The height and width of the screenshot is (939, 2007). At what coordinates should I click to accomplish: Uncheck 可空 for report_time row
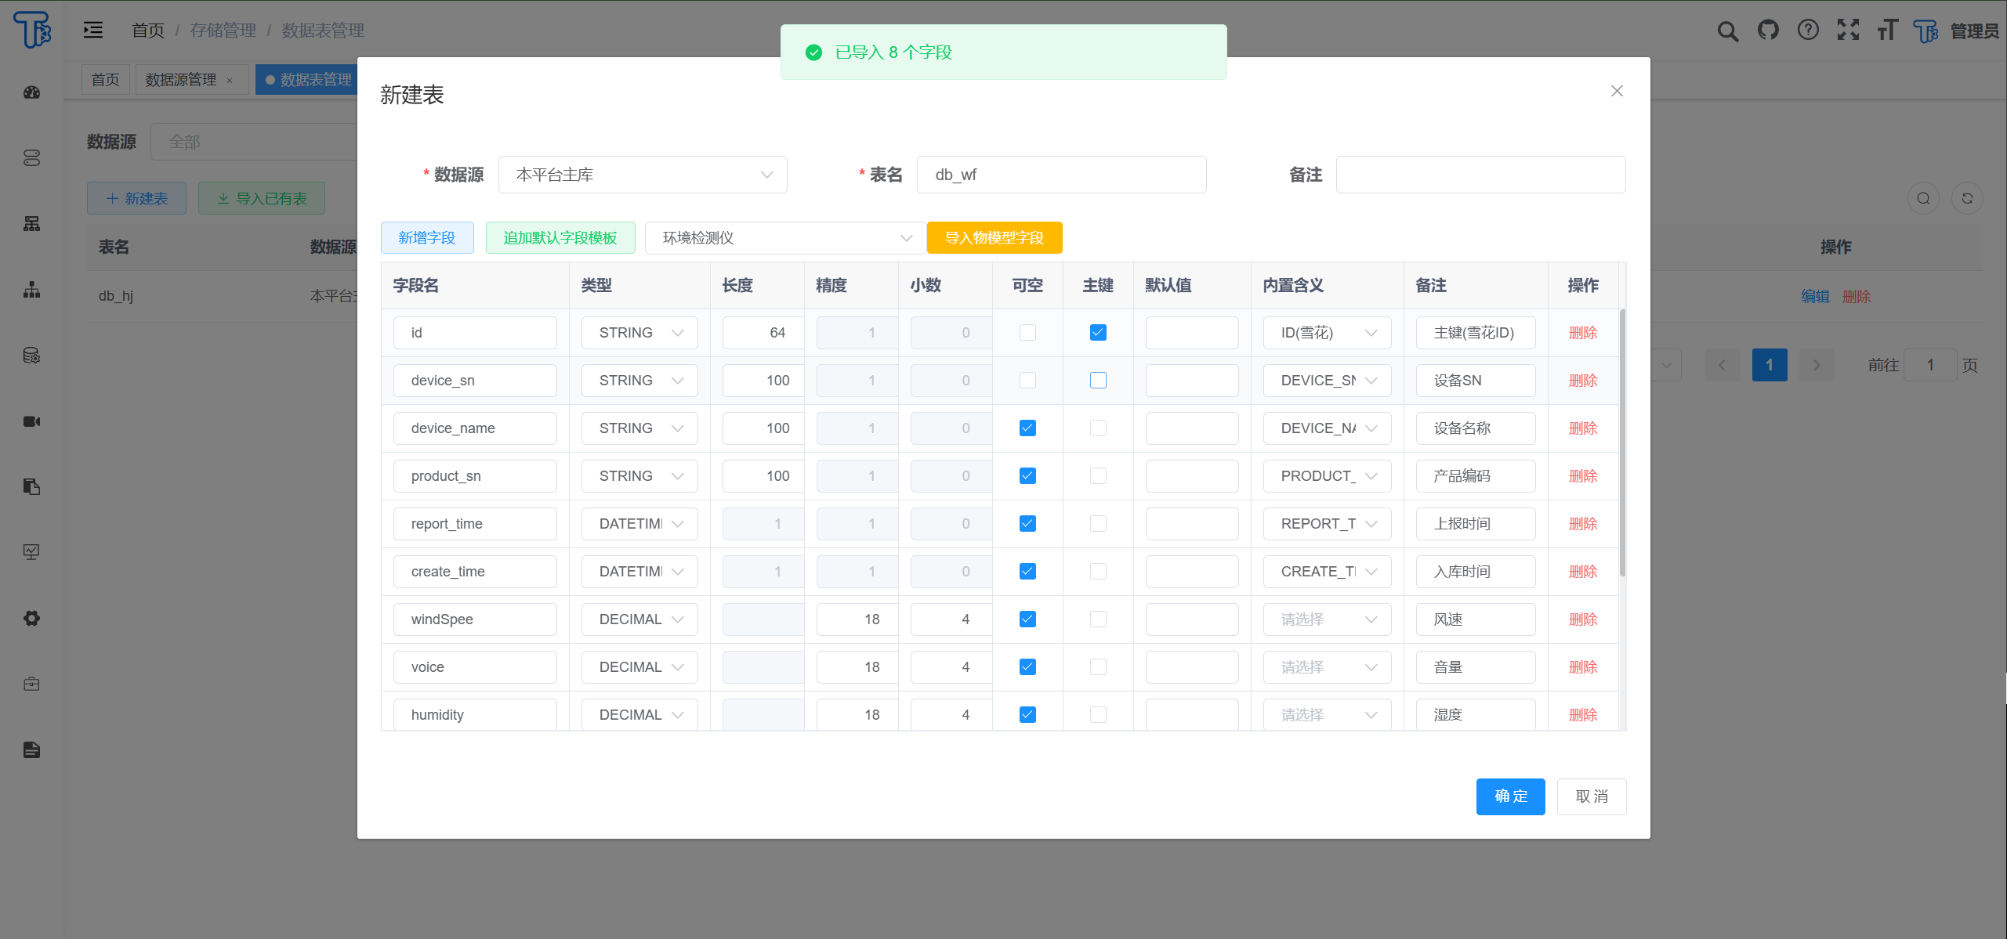click(x=1027, y=524)
